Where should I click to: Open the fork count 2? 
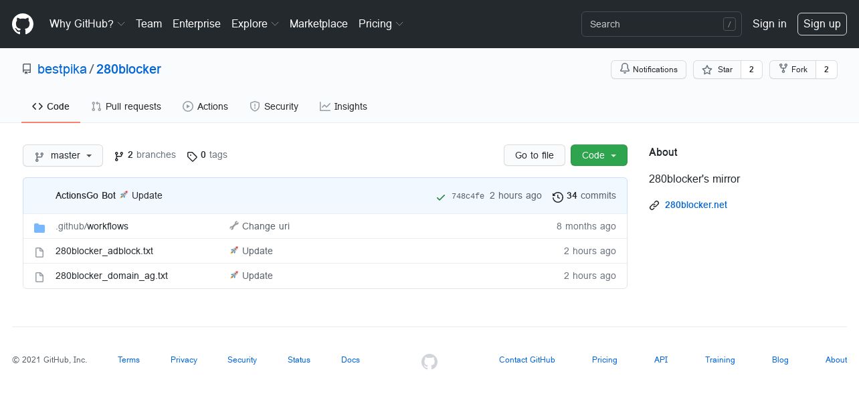point(826,70)
